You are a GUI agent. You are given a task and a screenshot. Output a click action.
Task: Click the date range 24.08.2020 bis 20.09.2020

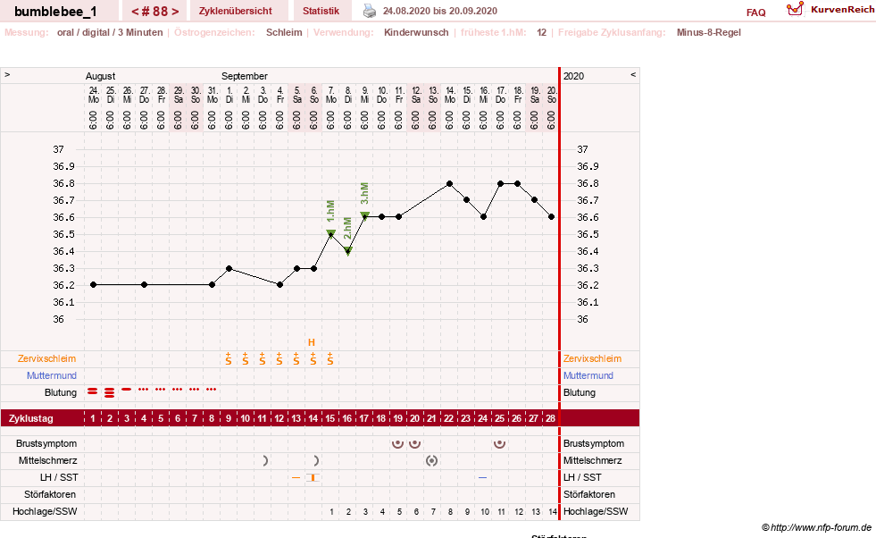pyautogui.click(x=440, y=11)
